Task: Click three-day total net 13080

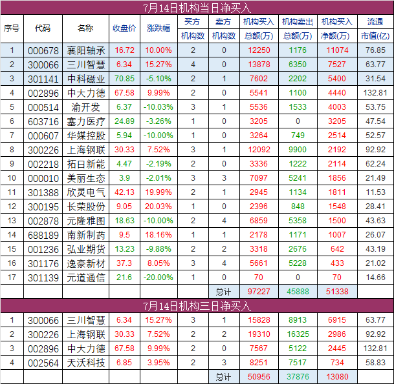Action: (337, 377)
